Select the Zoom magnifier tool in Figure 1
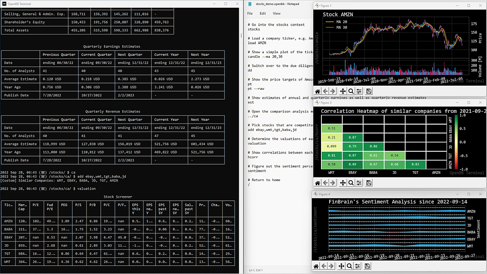This screenshot has height=274, width=487. [x=350, y=91]
